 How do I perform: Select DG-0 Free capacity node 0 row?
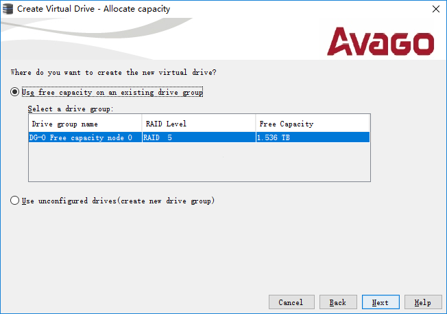[82, 137]
